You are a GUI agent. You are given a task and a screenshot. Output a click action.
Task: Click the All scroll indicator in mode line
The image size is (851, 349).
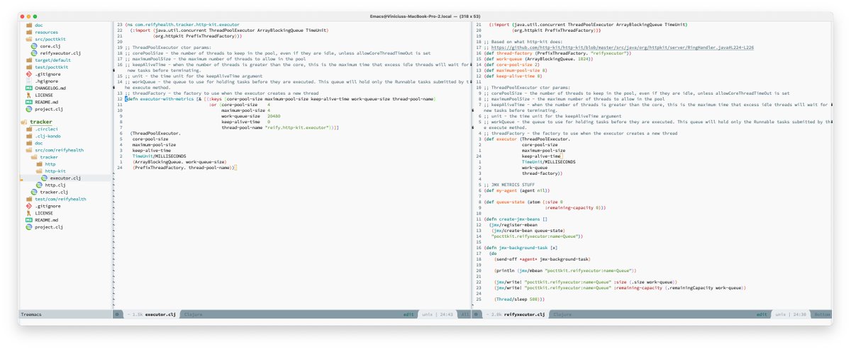(x=465, y=314)
